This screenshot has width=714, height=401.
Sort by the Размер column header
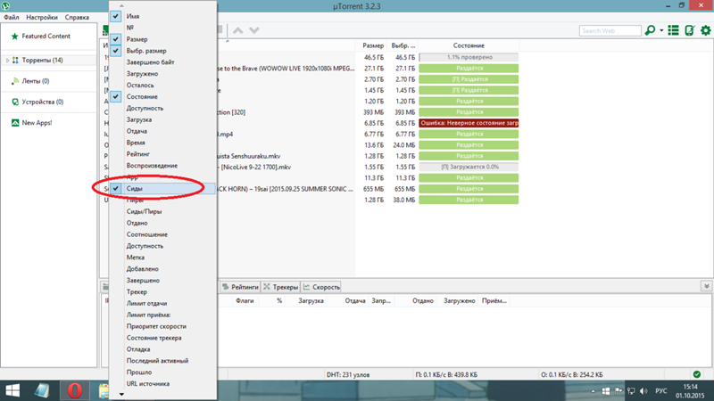(372, 45)
